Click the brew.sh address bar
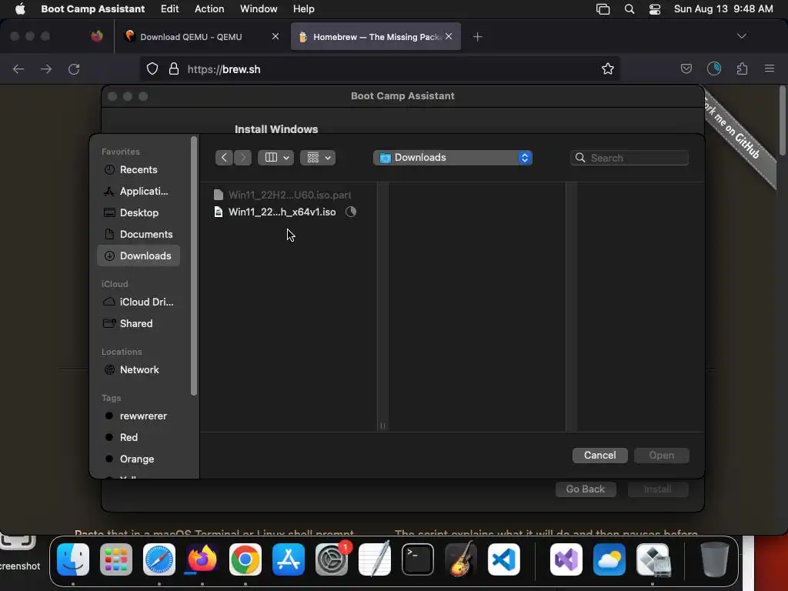Image resolution: width=788 pixels, height=591 pixels. pyautogui.click(x=379, y=69)
